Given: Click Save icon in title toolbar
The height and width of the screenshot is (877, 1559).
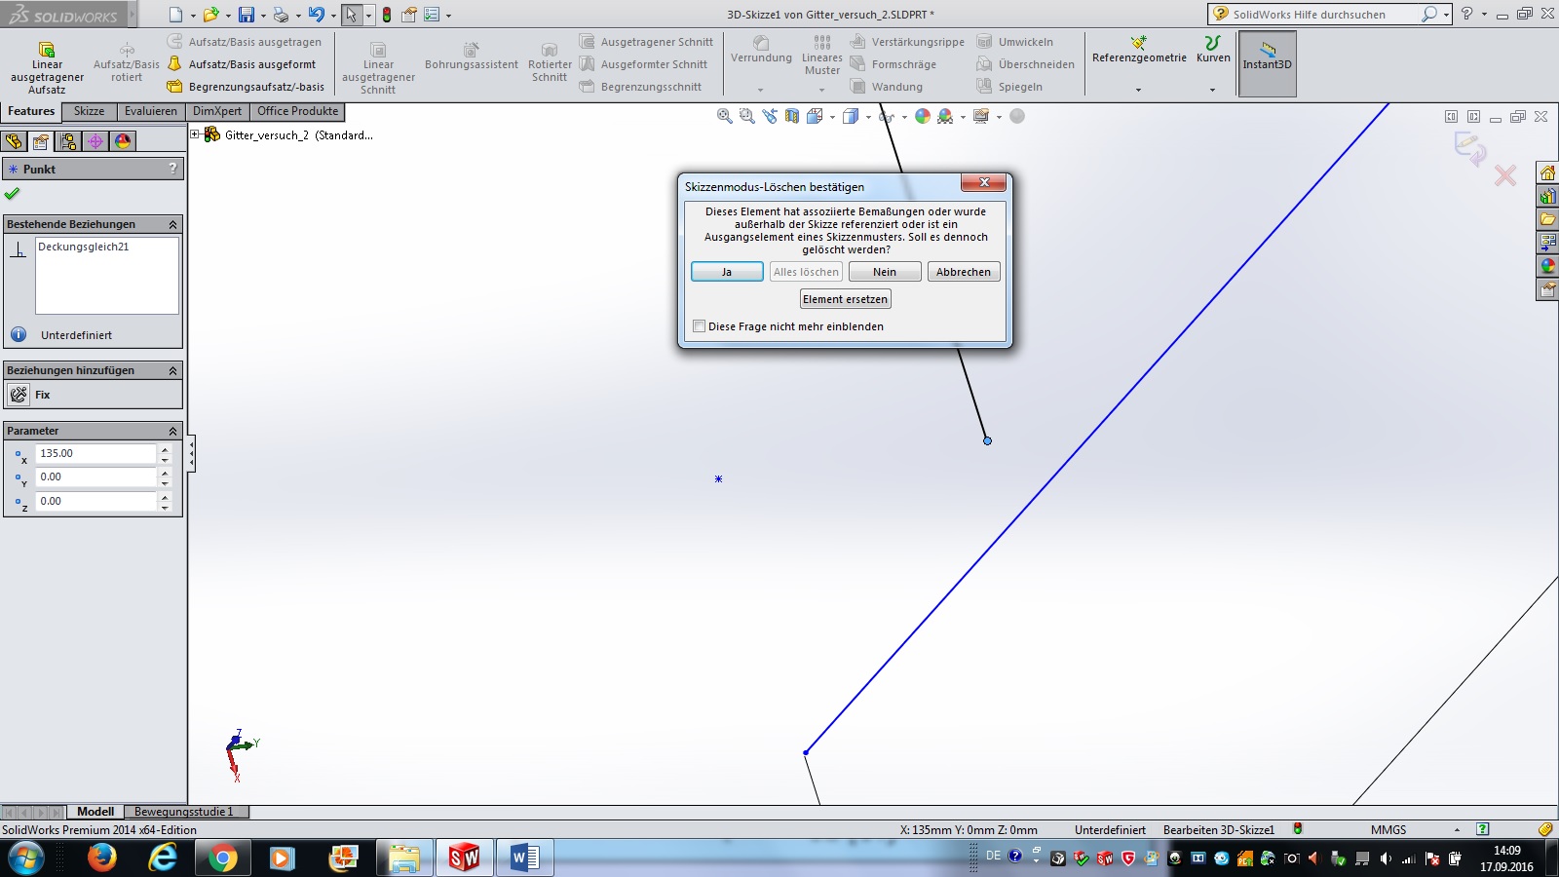Looking at the screenshot, I should [x=247, y=15].
